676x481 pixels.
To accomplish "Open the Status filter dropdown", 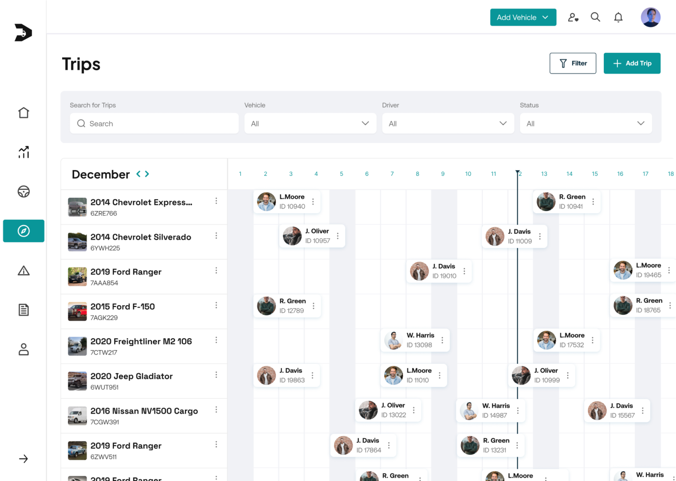I will pyautogui.click(x=585, y=123).
